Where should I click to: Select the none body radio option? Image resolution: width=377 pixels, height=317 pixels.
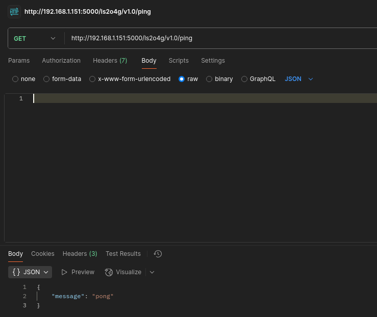point(15,79)
